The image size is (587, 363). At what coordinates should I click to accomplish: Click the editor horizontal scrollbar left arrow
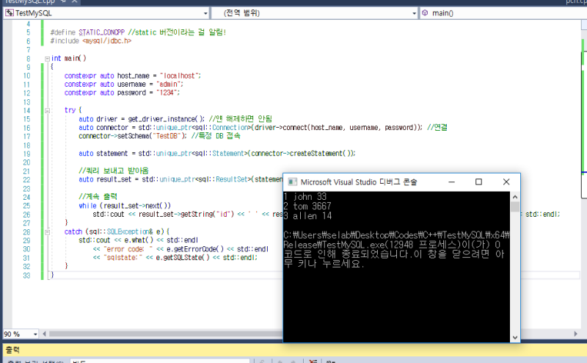(45, 333)
